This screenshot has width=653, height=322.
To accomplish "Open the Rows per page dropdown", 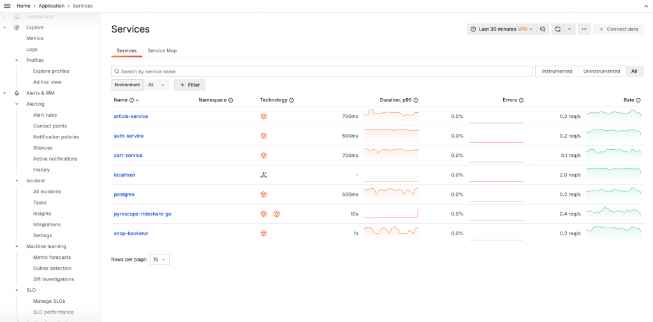I will (x=159, y=260).
